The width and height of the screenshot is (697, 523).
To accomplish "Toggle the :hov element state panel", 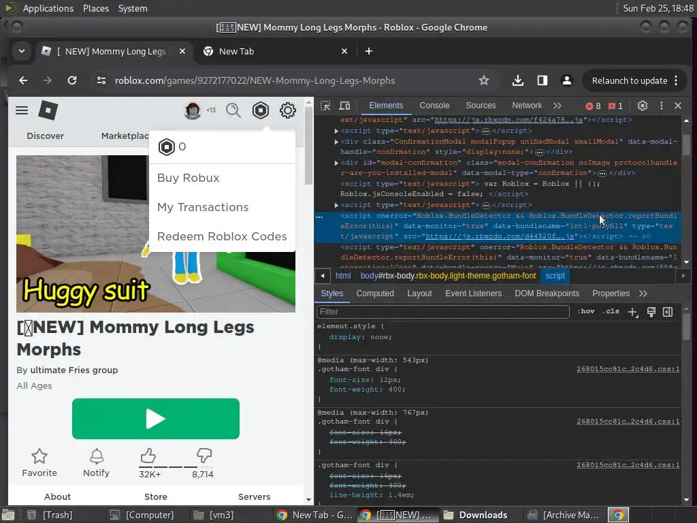I will click(x=586, y=311).
